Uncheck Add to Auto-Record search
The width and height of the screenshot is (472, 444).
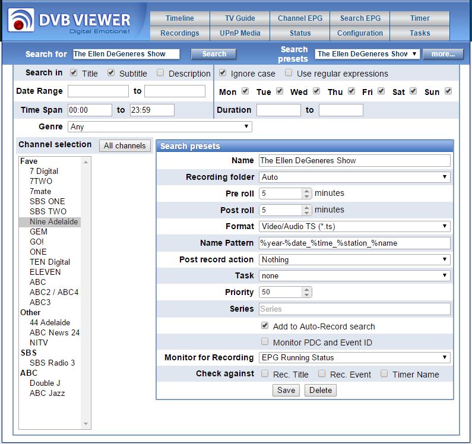point(265,326)
